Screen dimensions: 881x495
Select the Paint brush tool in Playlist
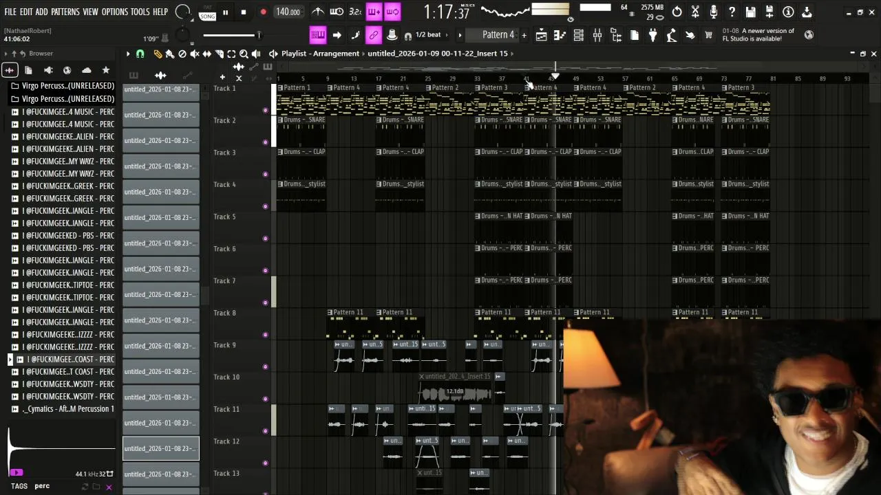coord(170,54)
